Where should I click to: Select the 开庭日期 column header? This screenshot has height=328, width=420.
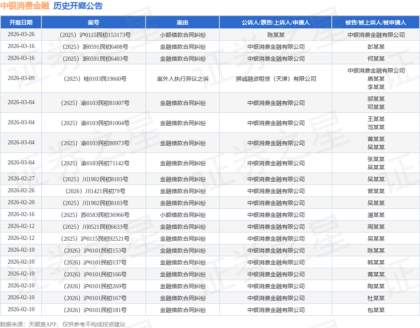[x=21, y=23]
